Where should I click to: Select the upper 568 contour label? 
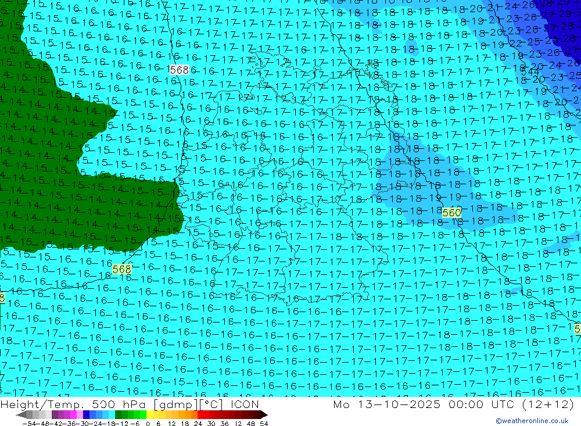click(179, 70)
